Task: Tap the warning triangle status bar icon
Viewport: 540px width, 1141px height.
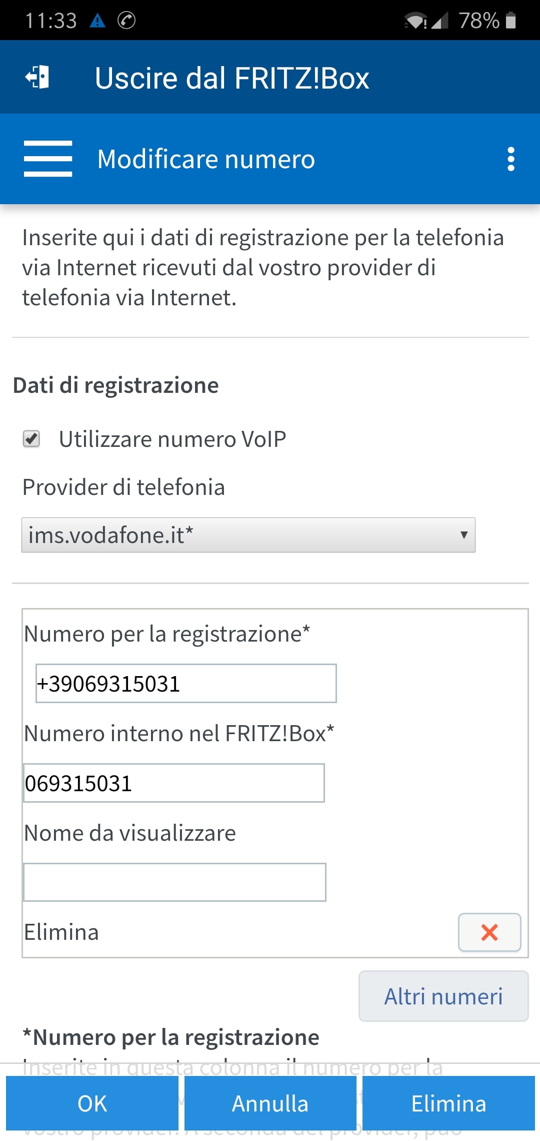Action: pyautogui.click(x=97, y=21)
